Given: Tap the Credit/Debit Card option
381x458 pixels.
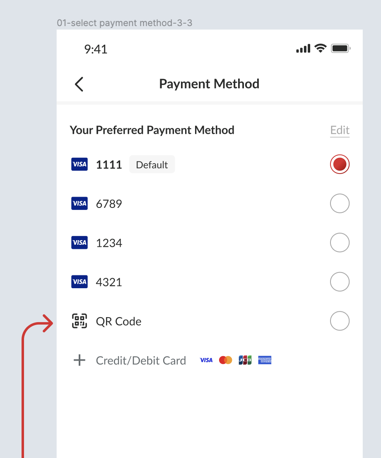Looking at the screenshot, I should (141, 361).
